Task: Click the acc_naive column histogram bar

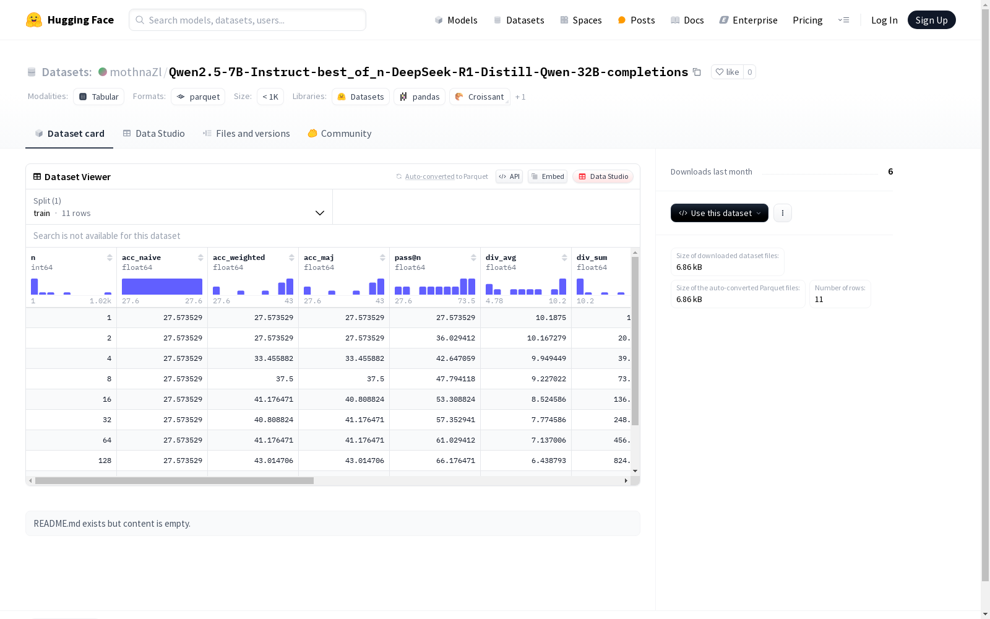Action: 162,287
